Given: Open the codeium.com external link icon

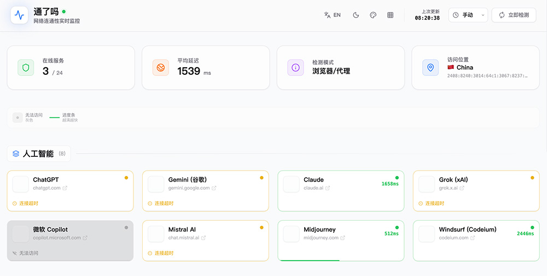Looking at the screenshot, I should coord(473,238).
